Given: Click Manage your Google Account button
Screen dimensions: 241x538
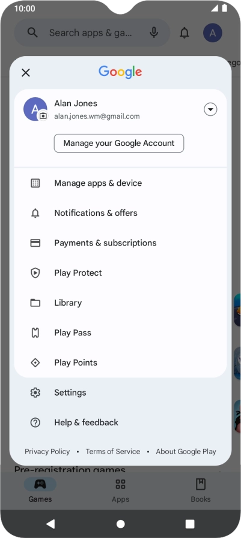Looking at the screenshot, I should pyautogui.click(x=119, y=144).
